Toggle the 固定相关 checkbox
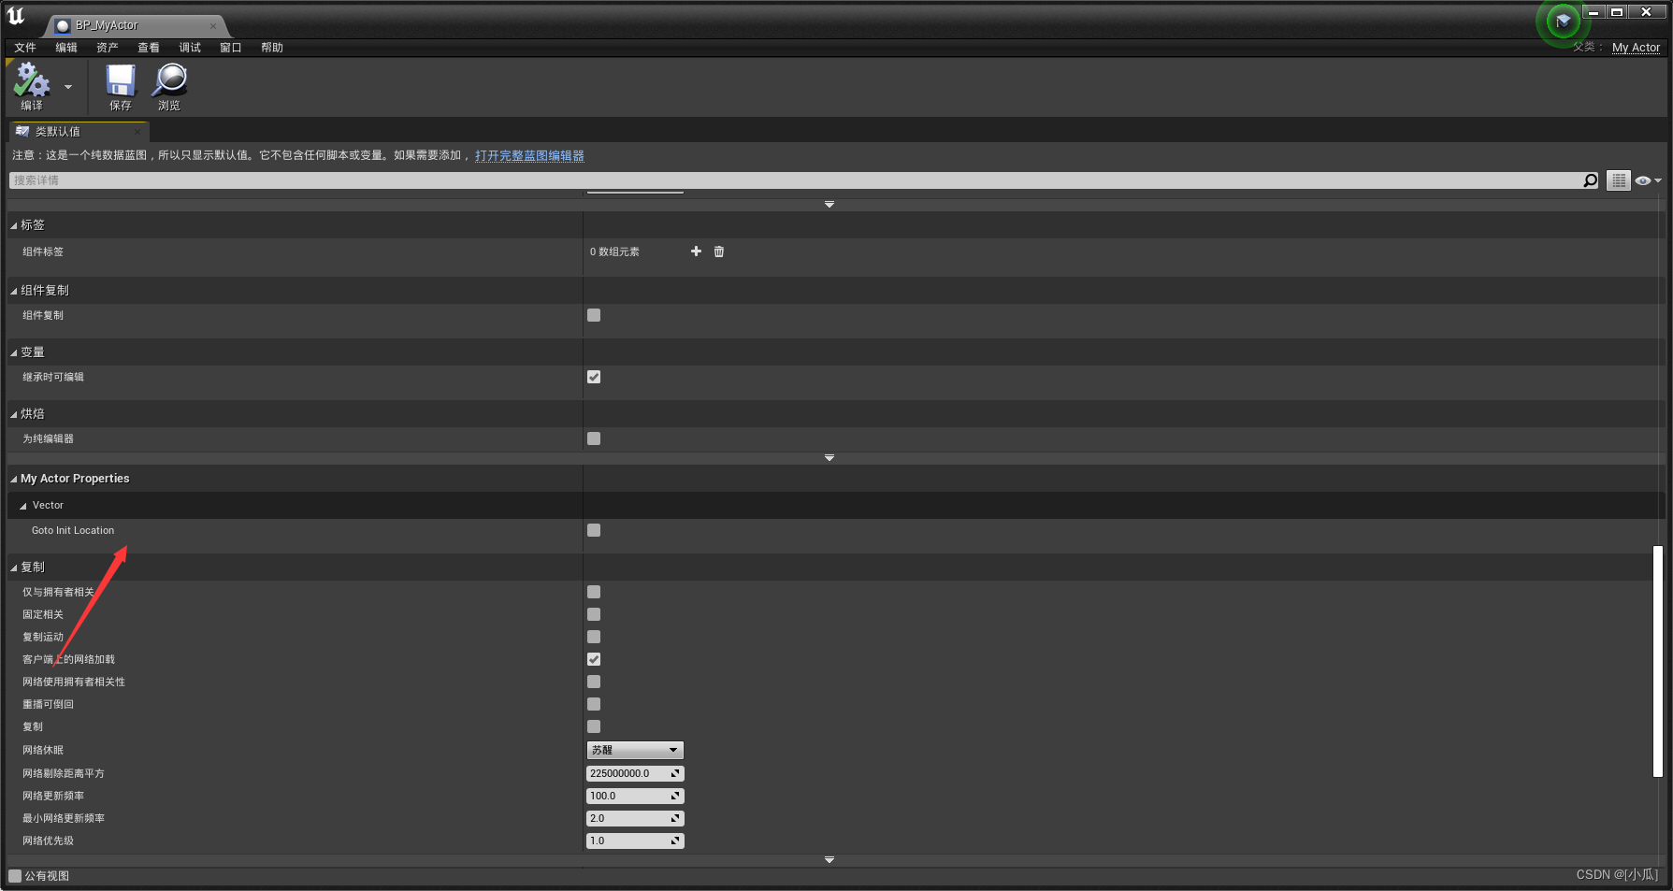1673x891 pixels. (x=594, y=614)
